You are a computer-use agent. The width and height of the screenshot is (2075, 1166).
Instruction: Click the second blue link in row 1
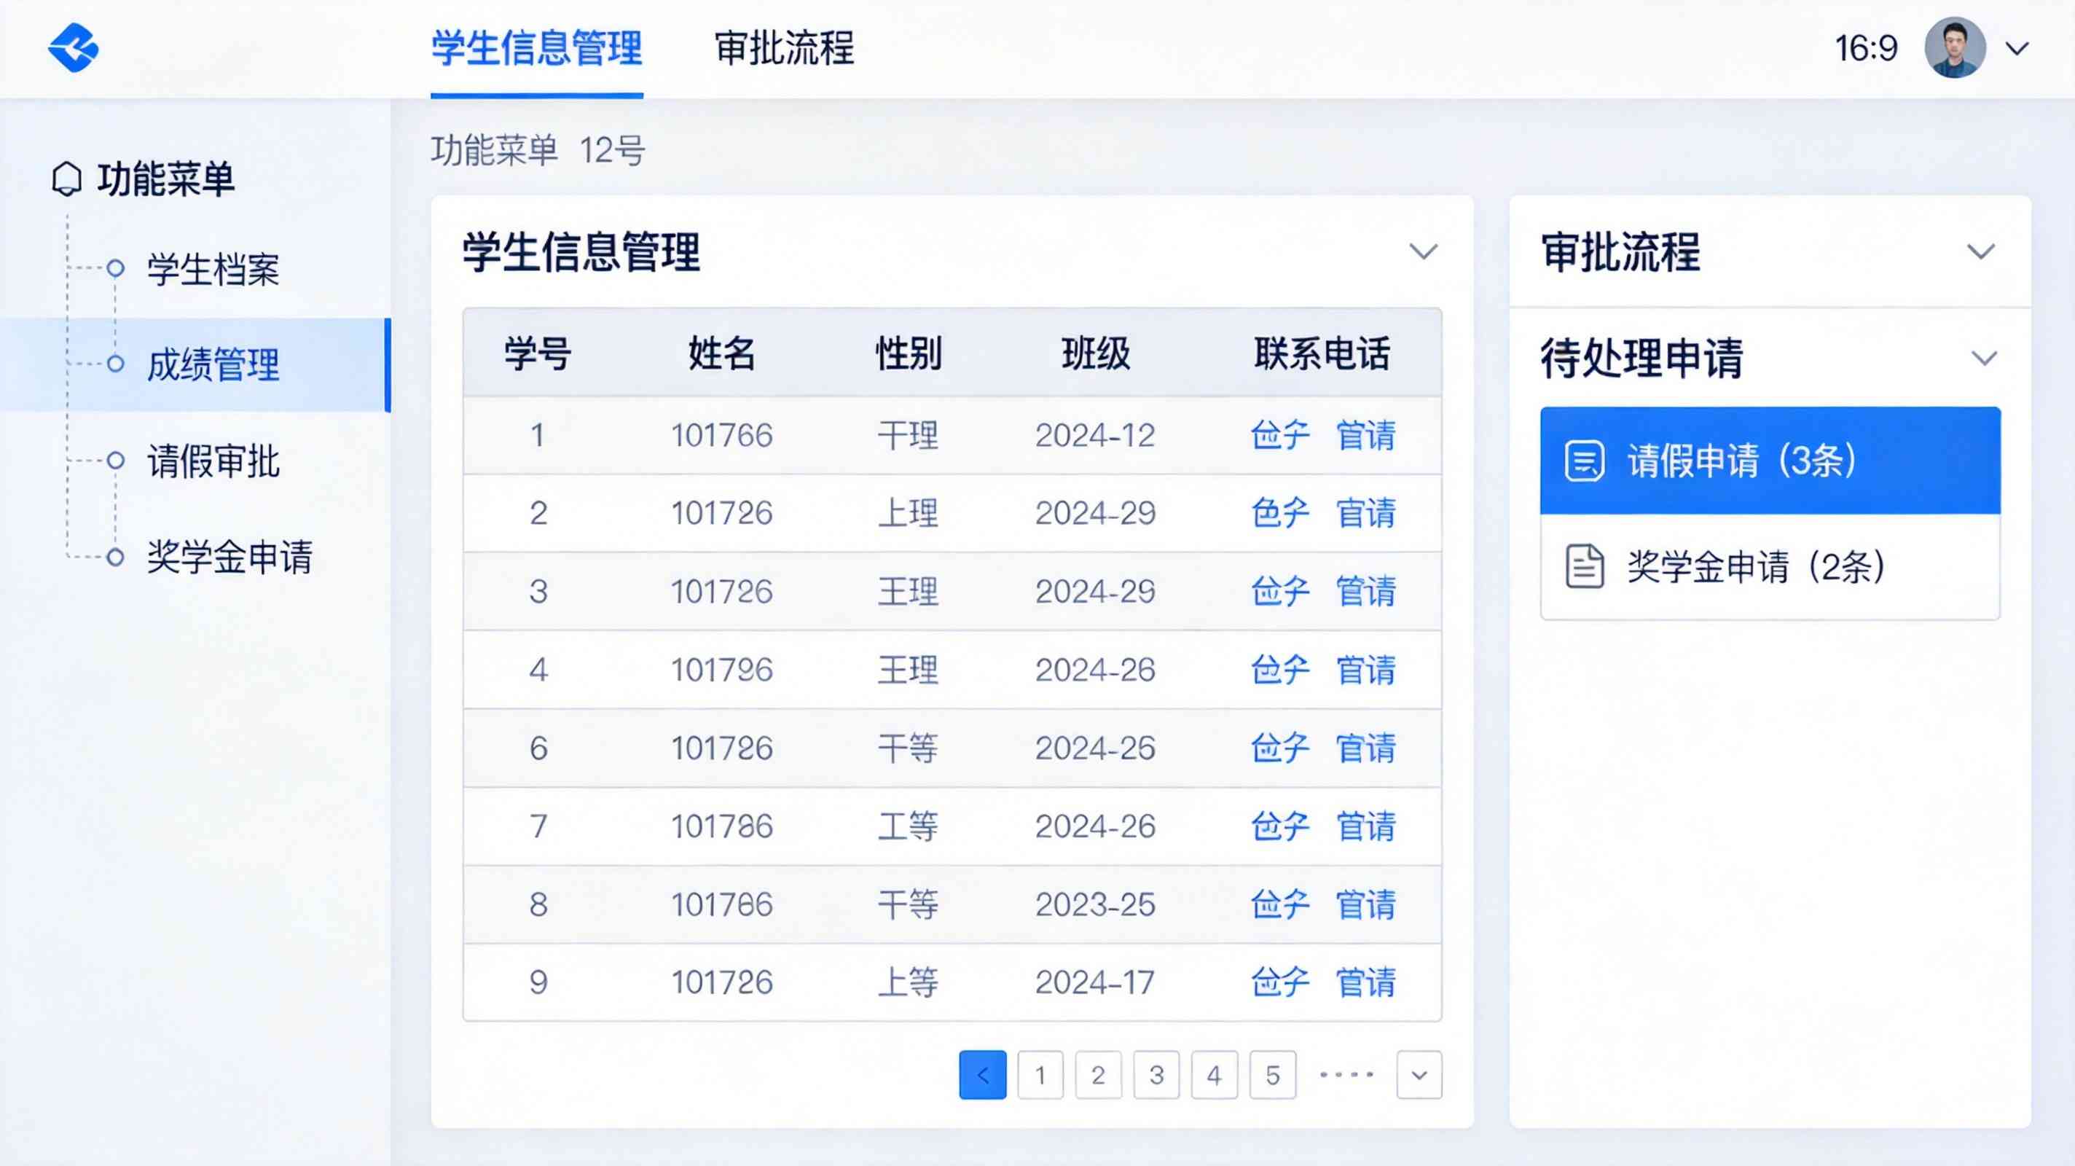pos(1367,436)
